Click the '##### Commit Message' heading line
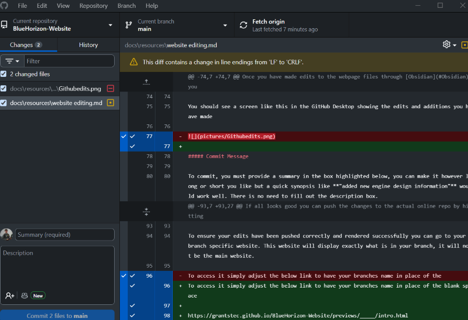The height and width of the screenshot is (320, 468). (218, 156)
